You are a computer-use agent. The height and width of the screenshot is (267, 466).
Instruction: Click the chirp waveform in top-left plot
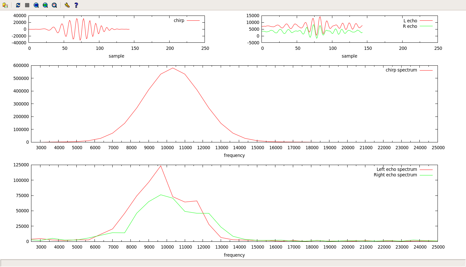point(77,19)
